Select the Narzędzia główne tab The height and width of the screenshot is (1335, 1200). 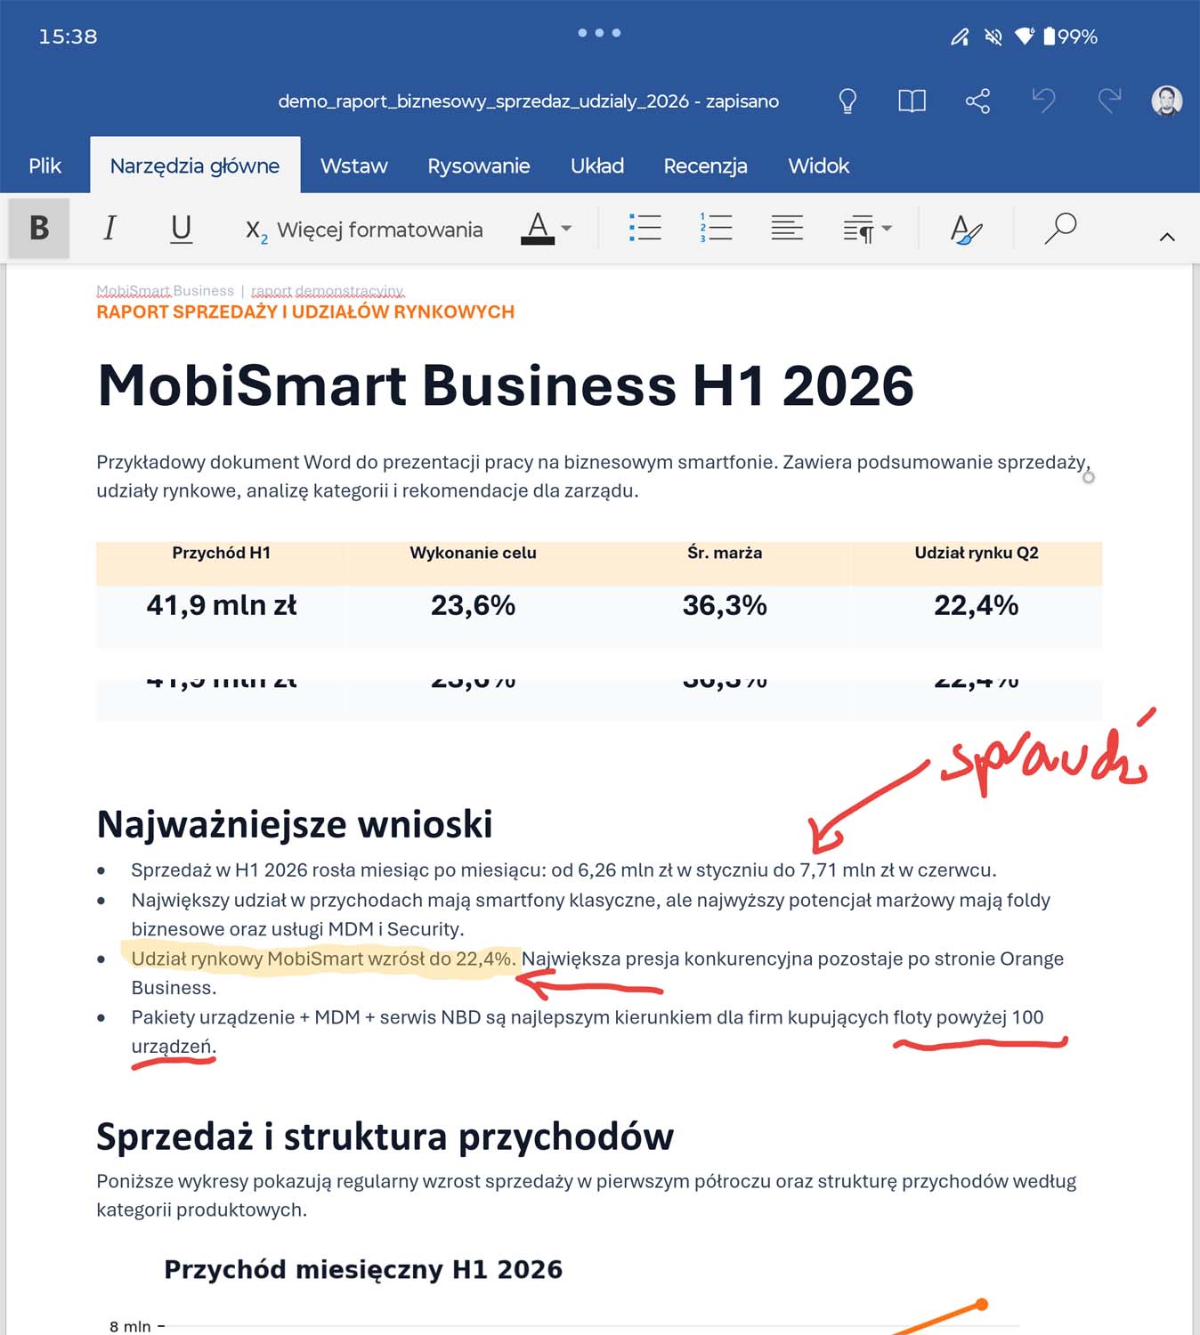click(x=195, y=166)
